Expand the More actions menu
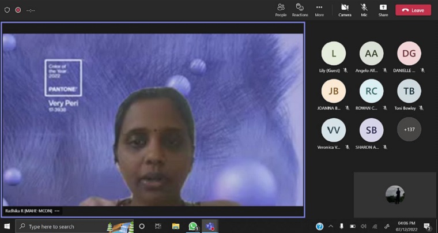Viewport: 438px width, 233px height. tap(319, 9)
